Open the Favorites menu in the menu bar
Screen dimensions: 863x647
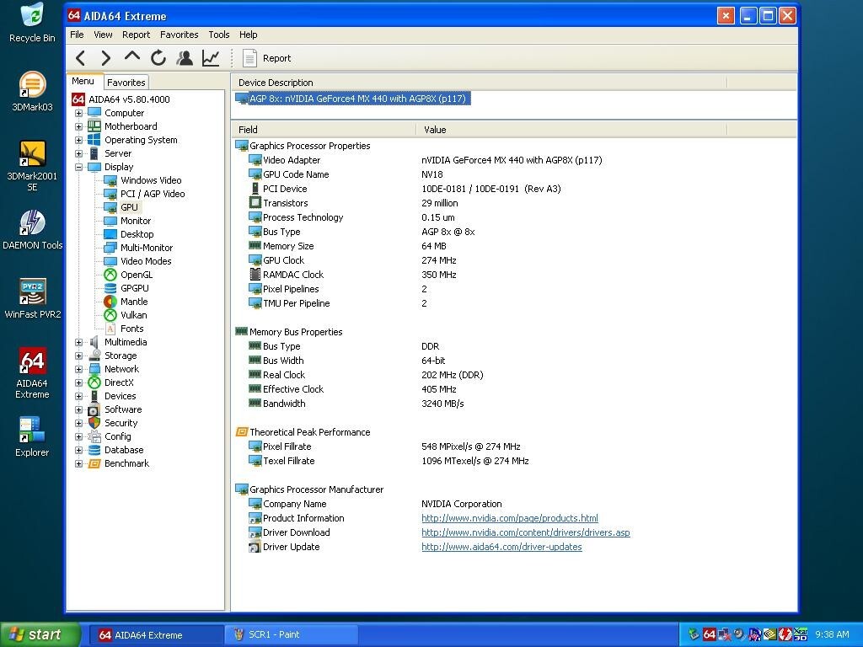click(179, 35)
